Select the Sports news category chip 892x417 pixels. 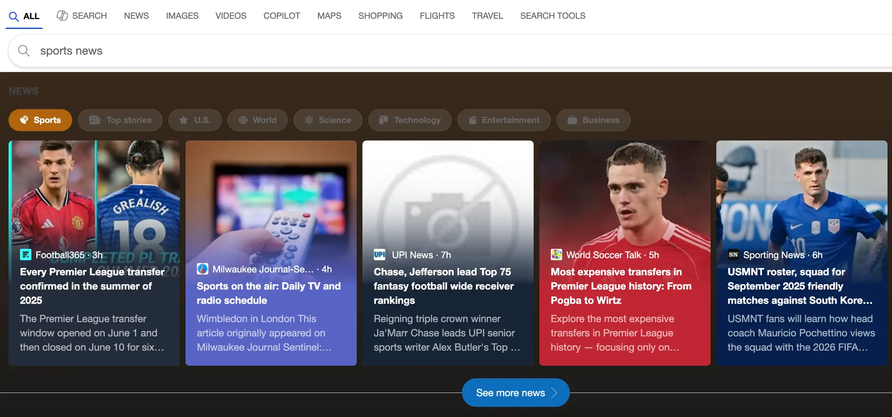coord(40,120)
